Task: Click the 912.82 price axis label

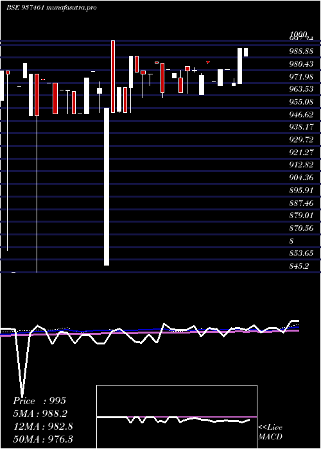Action: point(301,165)
